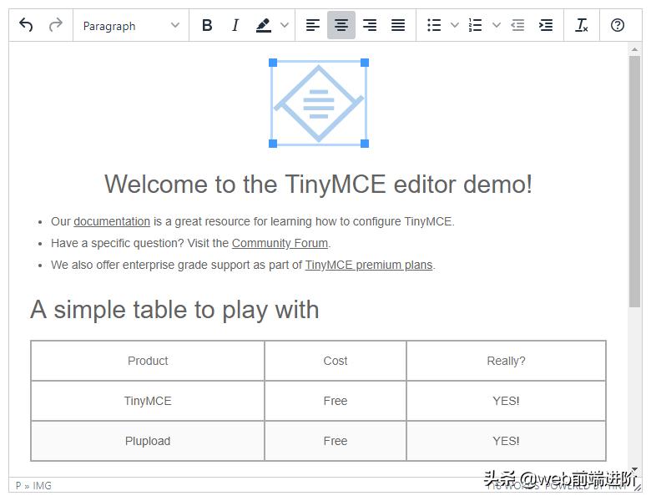
Task: Click the vertical scrollbar thumb
Action: [634, 181]
